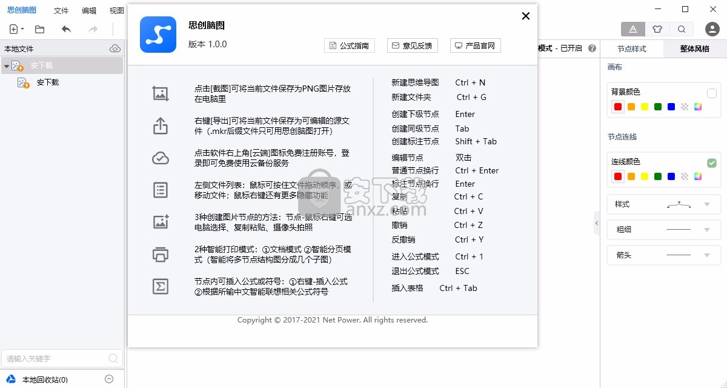Click the child 安下载 mind map file icon
The width and height of the screenshot is (727, 388).
[x=23, y=82]
